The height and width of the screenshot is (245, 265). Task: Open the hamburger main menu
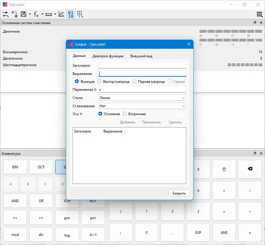pos(259,14)
